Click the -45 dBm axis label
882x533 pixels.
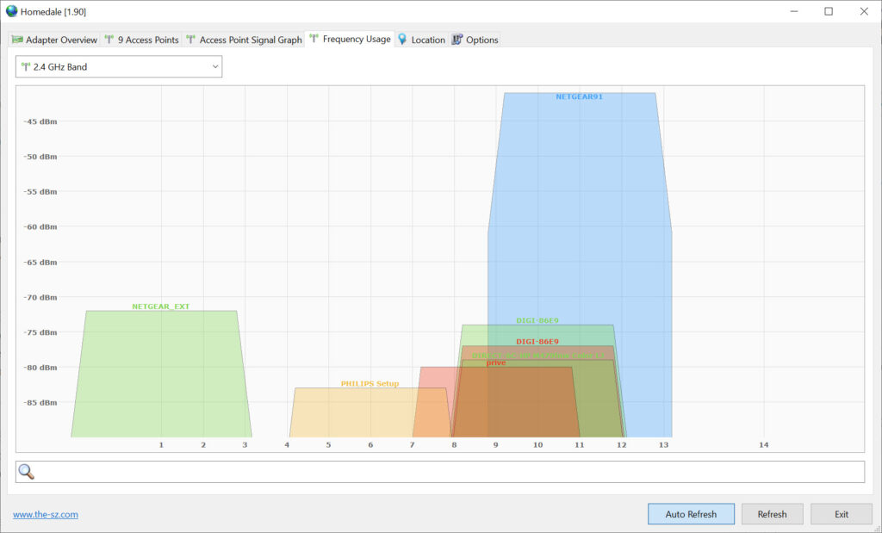[40, 121]
